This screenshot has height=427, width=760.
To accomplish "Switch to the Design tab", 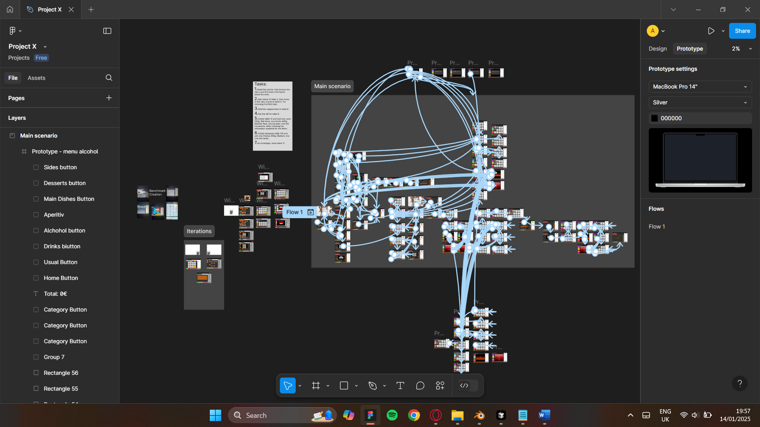I will [657, 49].
